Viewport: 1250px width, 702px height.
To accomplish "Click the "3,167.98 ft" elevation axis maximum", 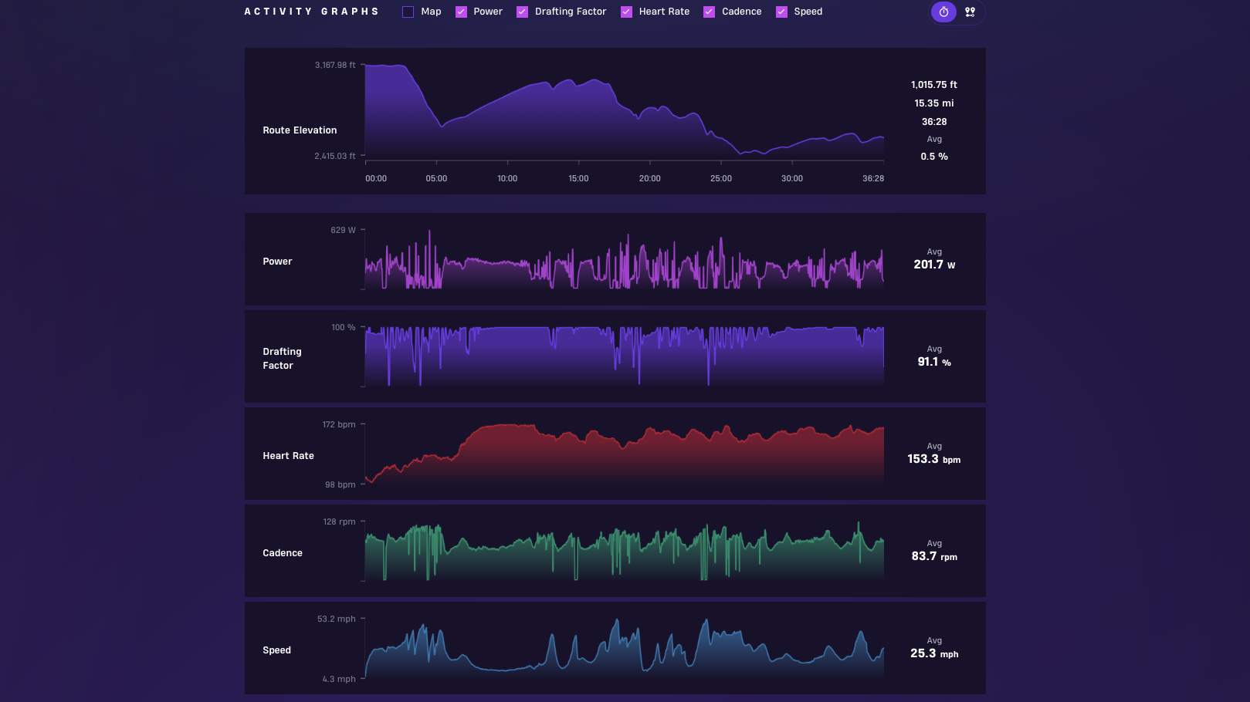I will pyautogui.click(x=335, y=65).
